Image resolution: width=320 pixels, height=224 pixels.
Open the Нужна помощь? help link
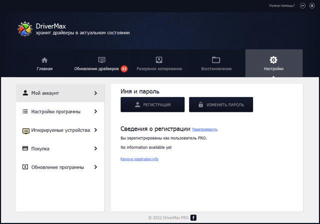pos(282,5)
